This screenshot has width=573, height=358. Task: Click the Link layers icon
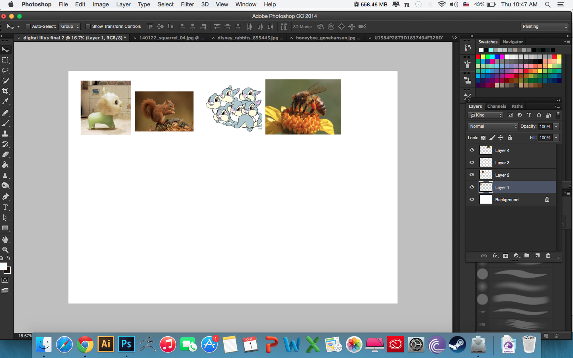pyautogui.click(x=484, y=256)
